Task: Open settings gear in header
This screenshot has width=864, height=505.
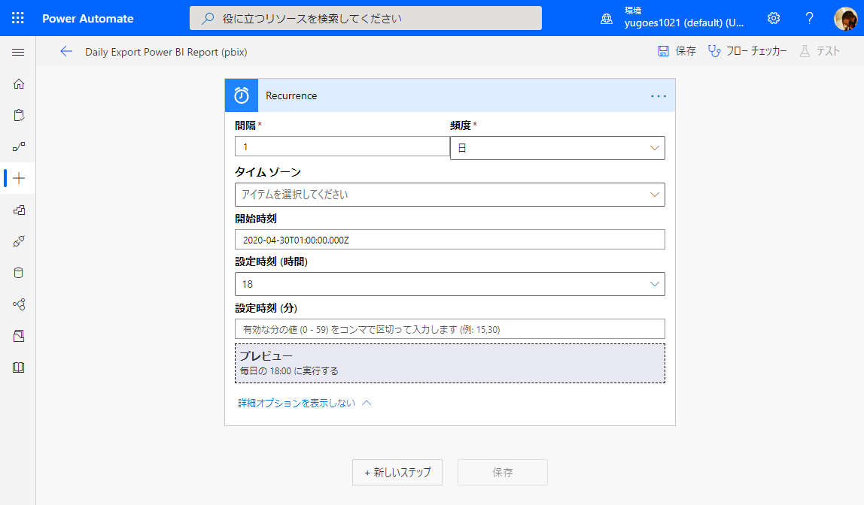Action: 774,18
